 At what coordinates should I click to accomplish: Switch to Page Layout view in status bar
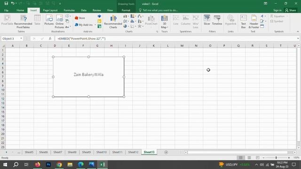click(x=249, y=158)
